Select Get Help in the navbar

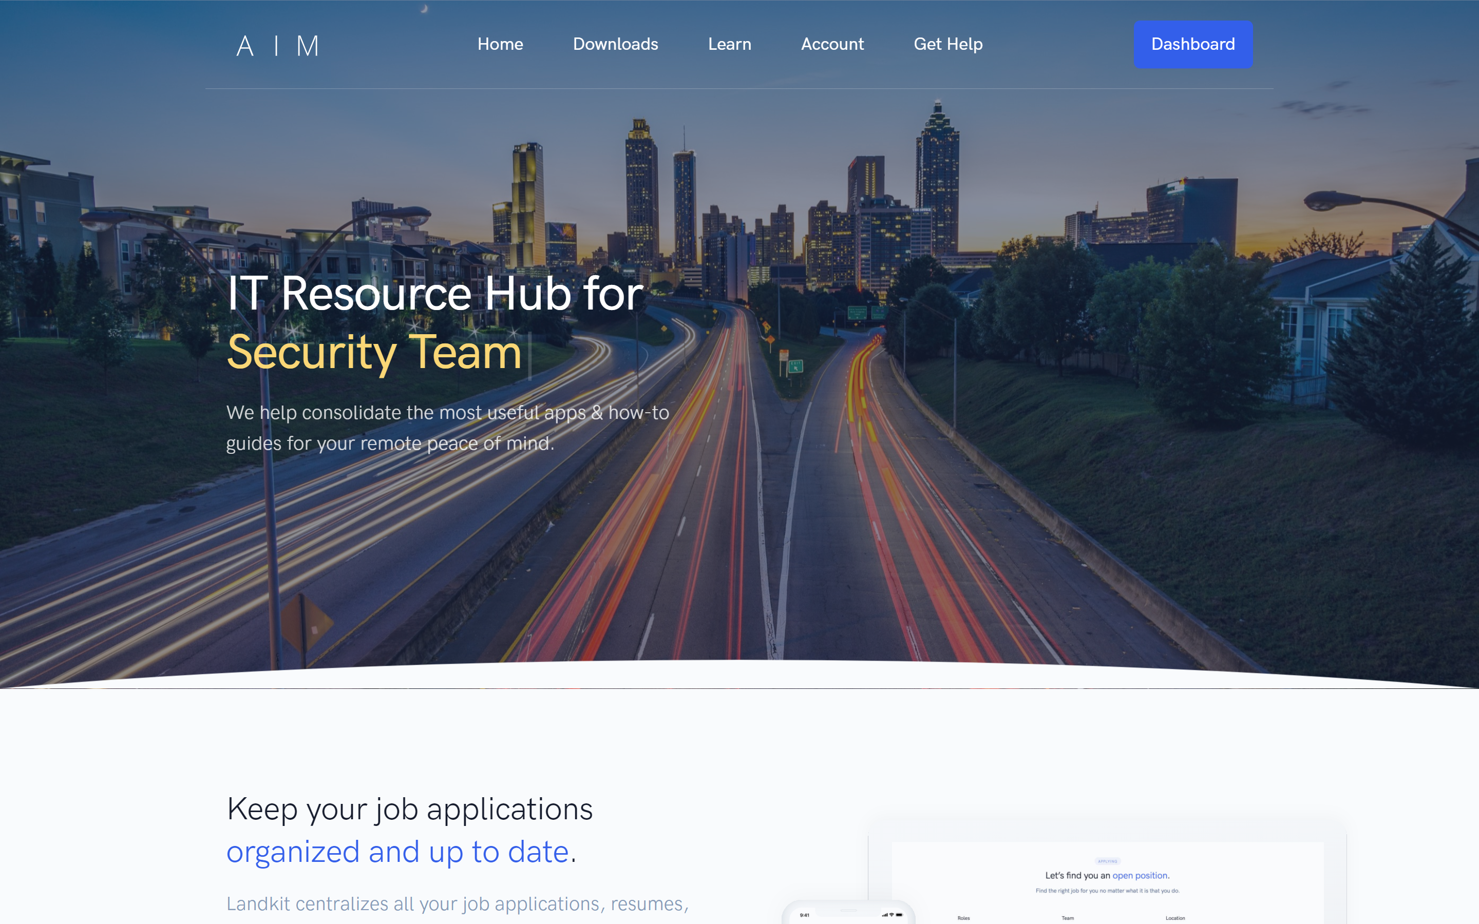[x=947, y=44]
